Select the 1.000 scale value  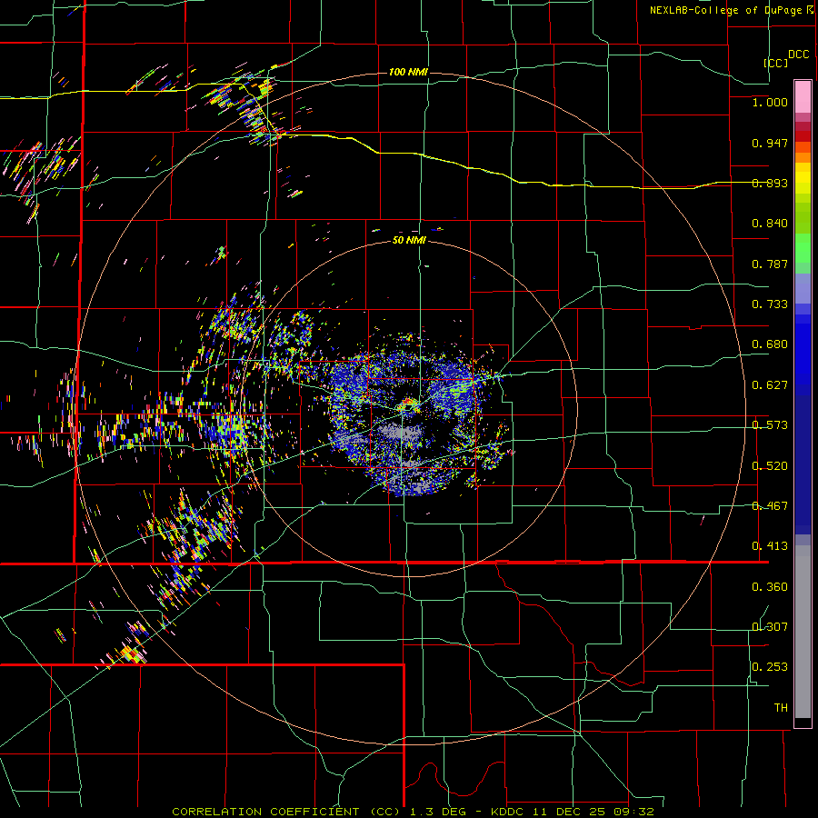click(770, 102)
